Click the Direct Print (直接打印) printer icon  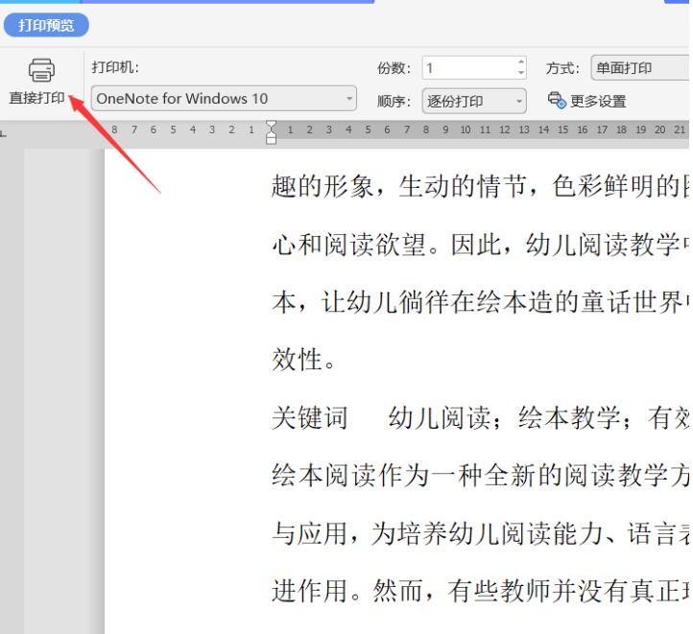pos(41,70)
